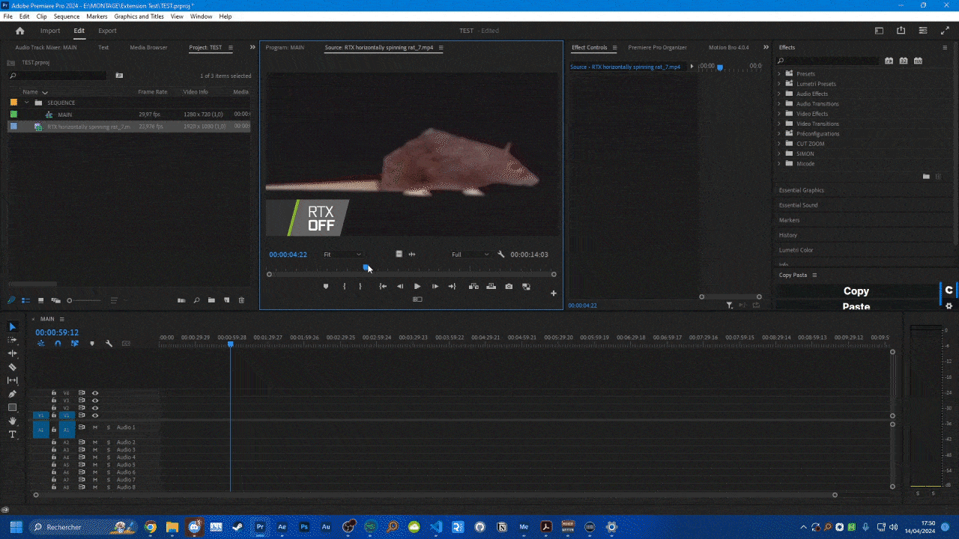Toggle Snap in the timeline

[58, 344]
